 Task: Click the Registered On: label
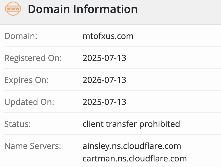coord(33,58)
